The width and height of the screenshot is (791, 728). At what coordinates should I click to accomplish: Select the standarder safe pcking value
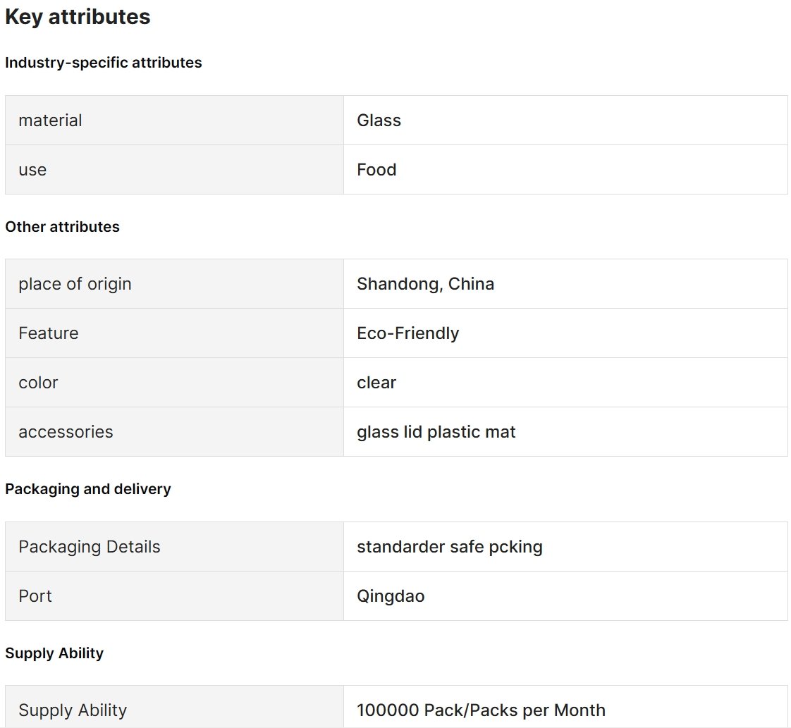click(450, 546)
